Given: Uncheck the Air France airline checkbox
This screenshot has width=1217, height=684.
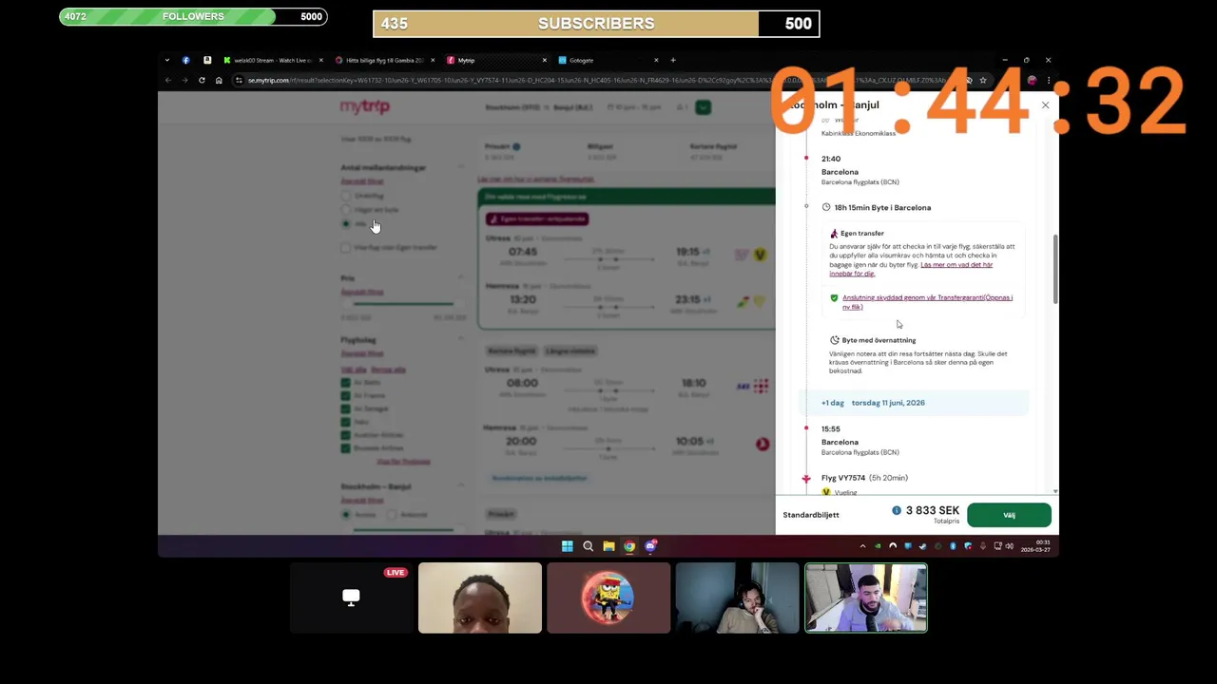Looking at the screenshot, I should click(x=345, y=395).
